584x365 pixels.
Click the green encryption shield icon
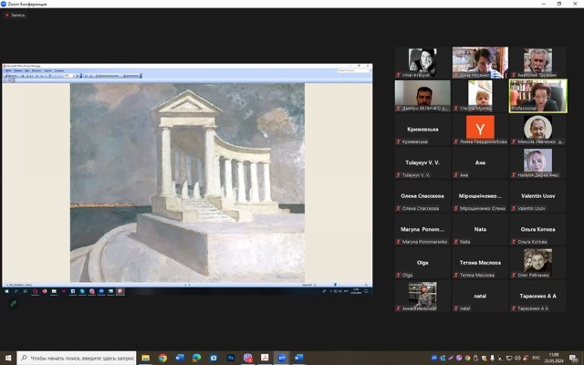coord(13,302)
